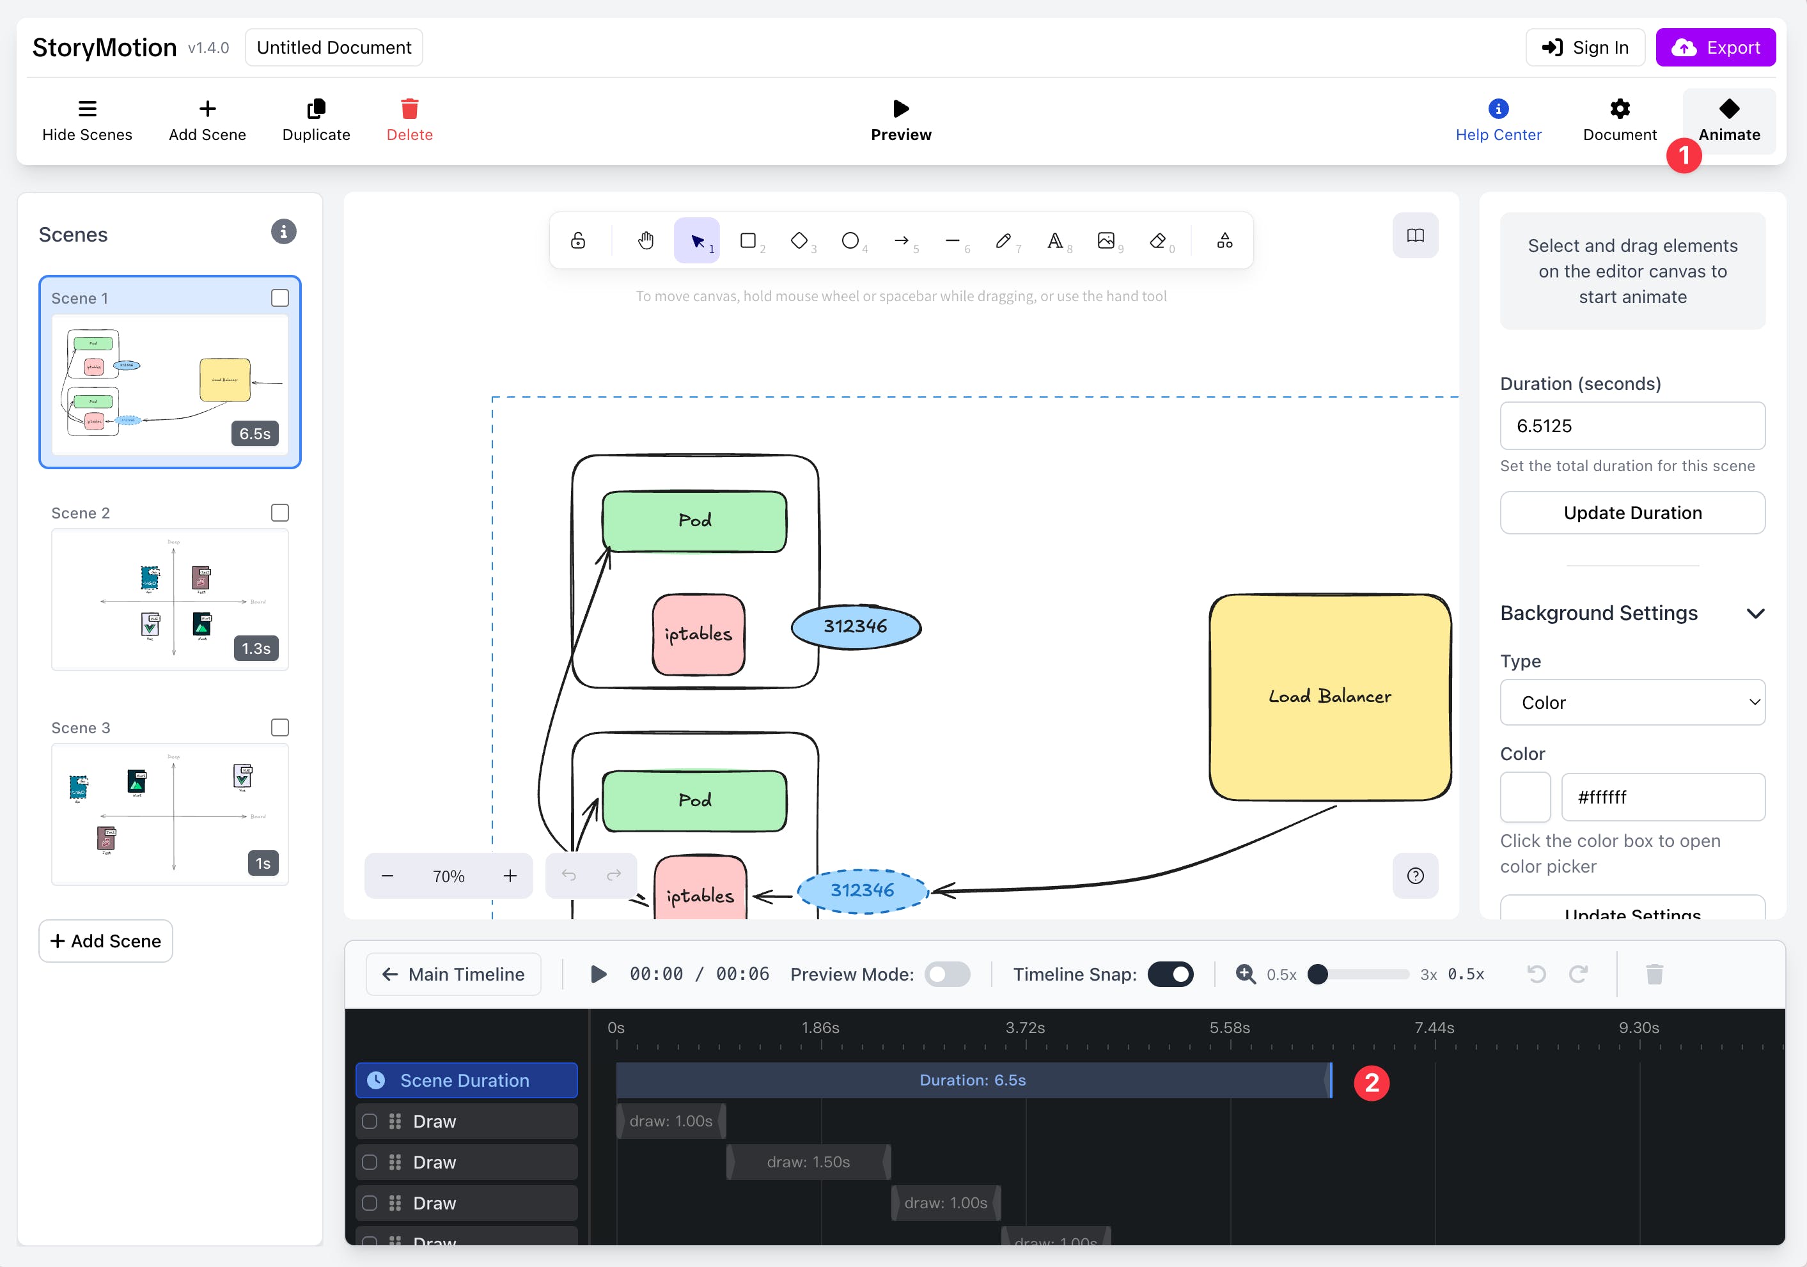The image size is (1807, 1267).
Task: Select the hand pan tool
Action: pos(645,240)
